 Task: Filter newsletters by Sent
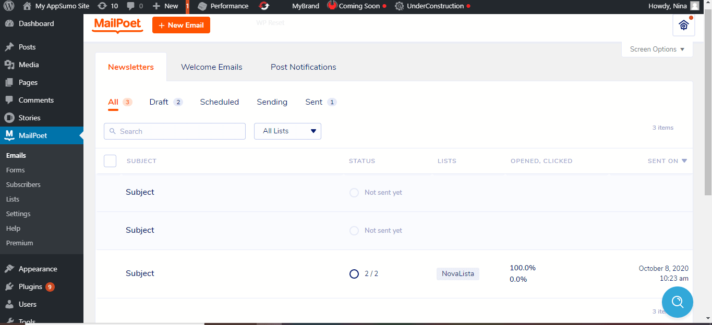tap(321, 102)
